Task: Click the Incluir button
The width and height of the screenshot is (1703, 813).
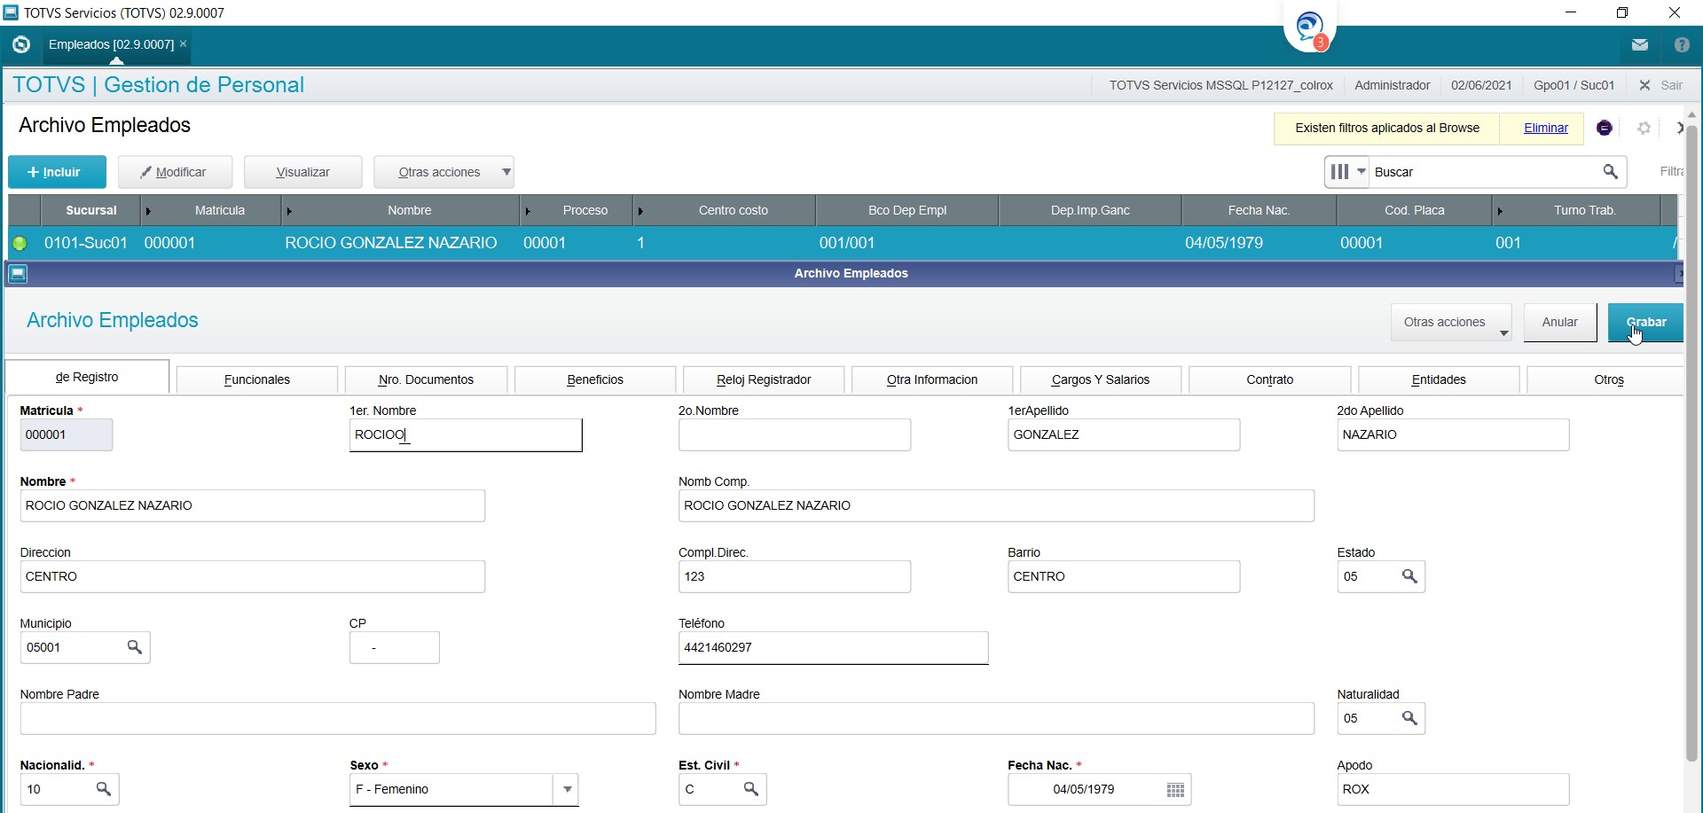Action: 57,172
